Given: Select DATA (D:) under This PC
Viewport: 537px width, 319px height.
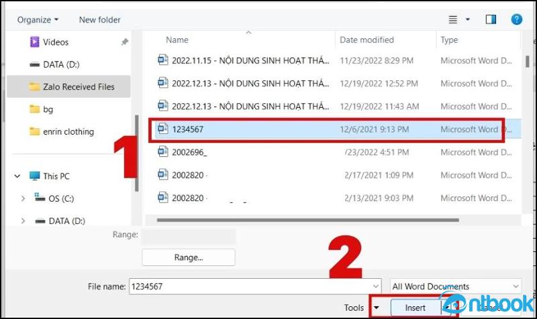Looking at the screenshot, I should pos(66,221).
